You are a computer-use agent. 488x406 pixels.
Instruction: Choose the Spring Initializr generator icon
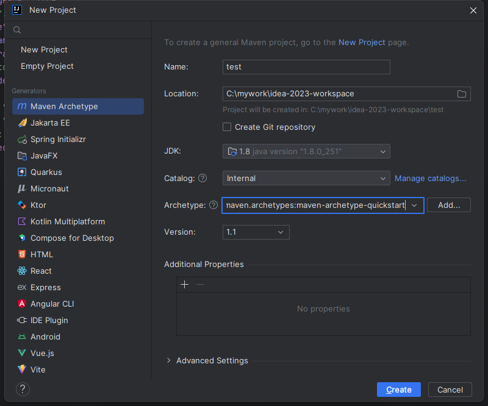22,139
